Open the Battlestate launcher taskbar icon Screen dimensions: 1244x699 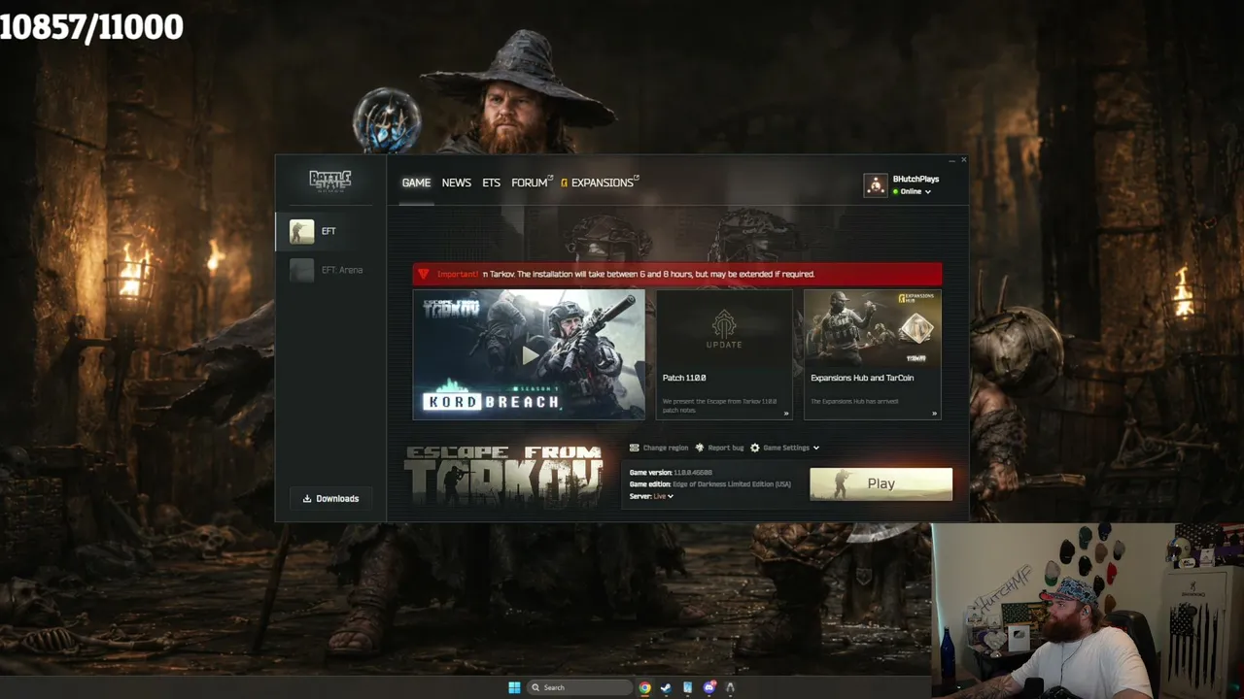point(730,687)
